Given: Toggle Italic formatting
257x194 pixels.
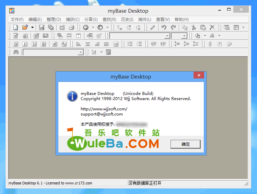Looking at the screenshot, I should click(x=25, y=44).
